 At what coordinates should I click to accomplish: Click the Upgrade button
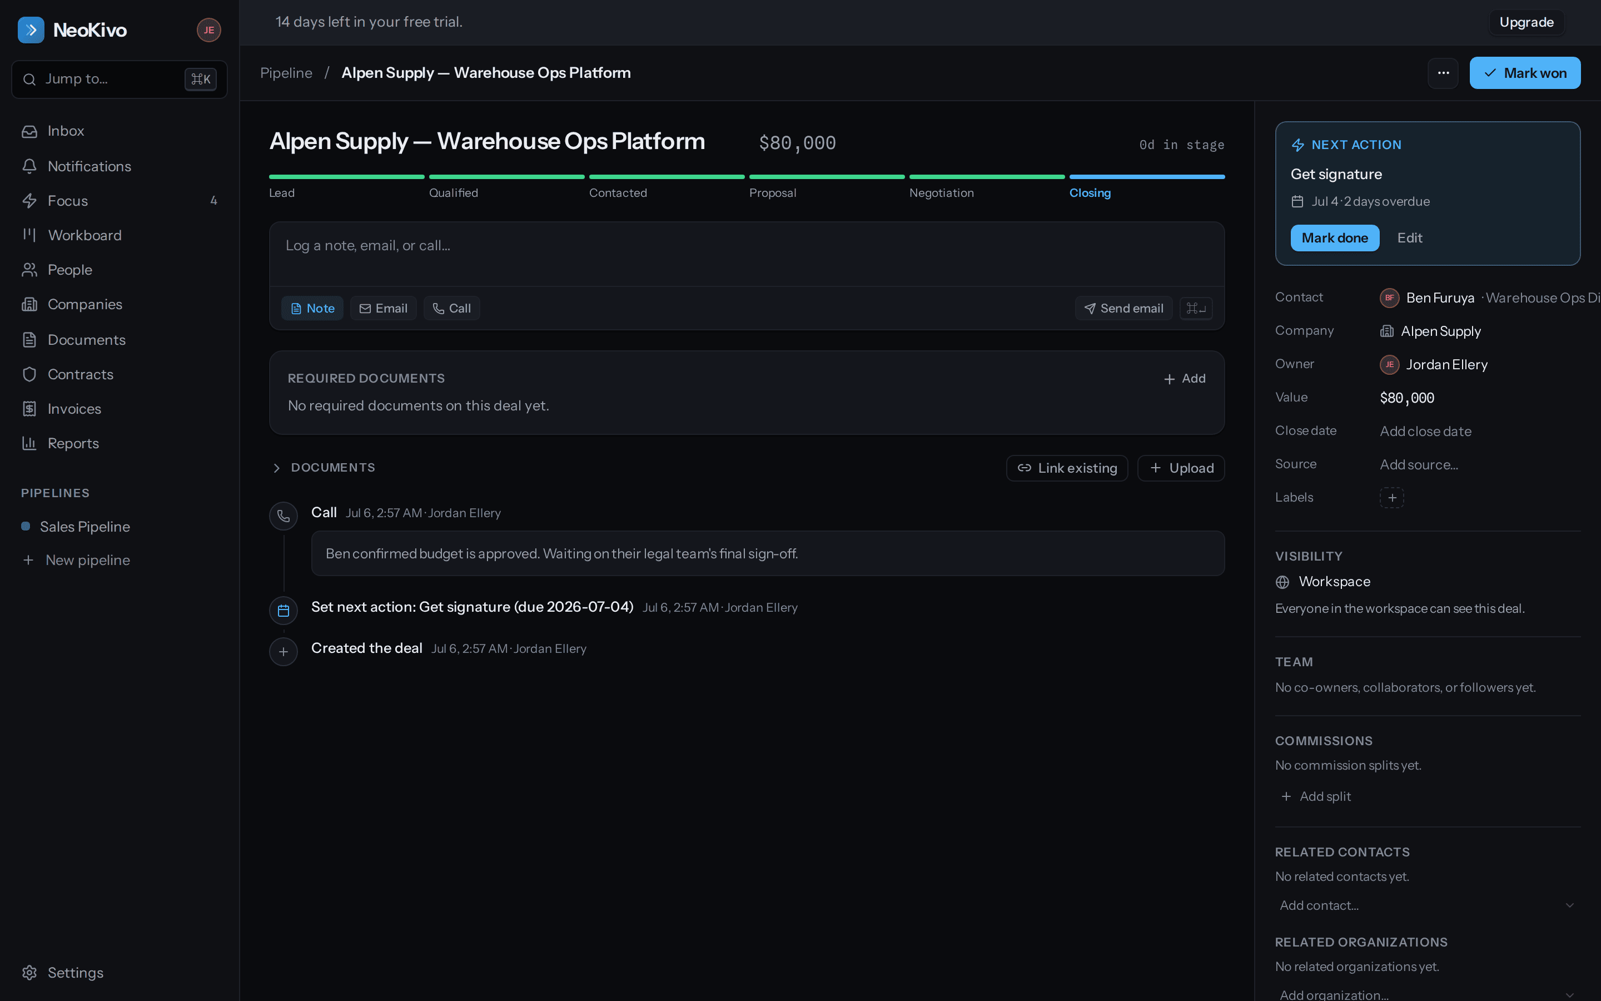pyautogui.click(x=1527, y=22)
